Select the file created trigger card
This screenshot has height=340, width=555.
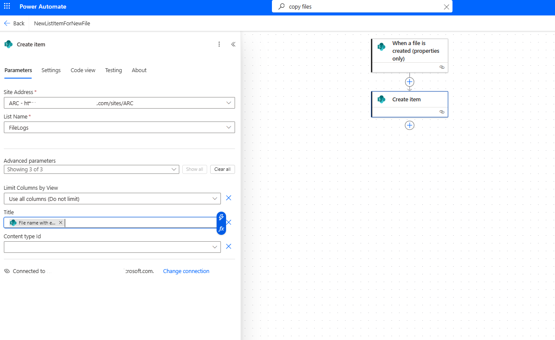pos(409,51)
